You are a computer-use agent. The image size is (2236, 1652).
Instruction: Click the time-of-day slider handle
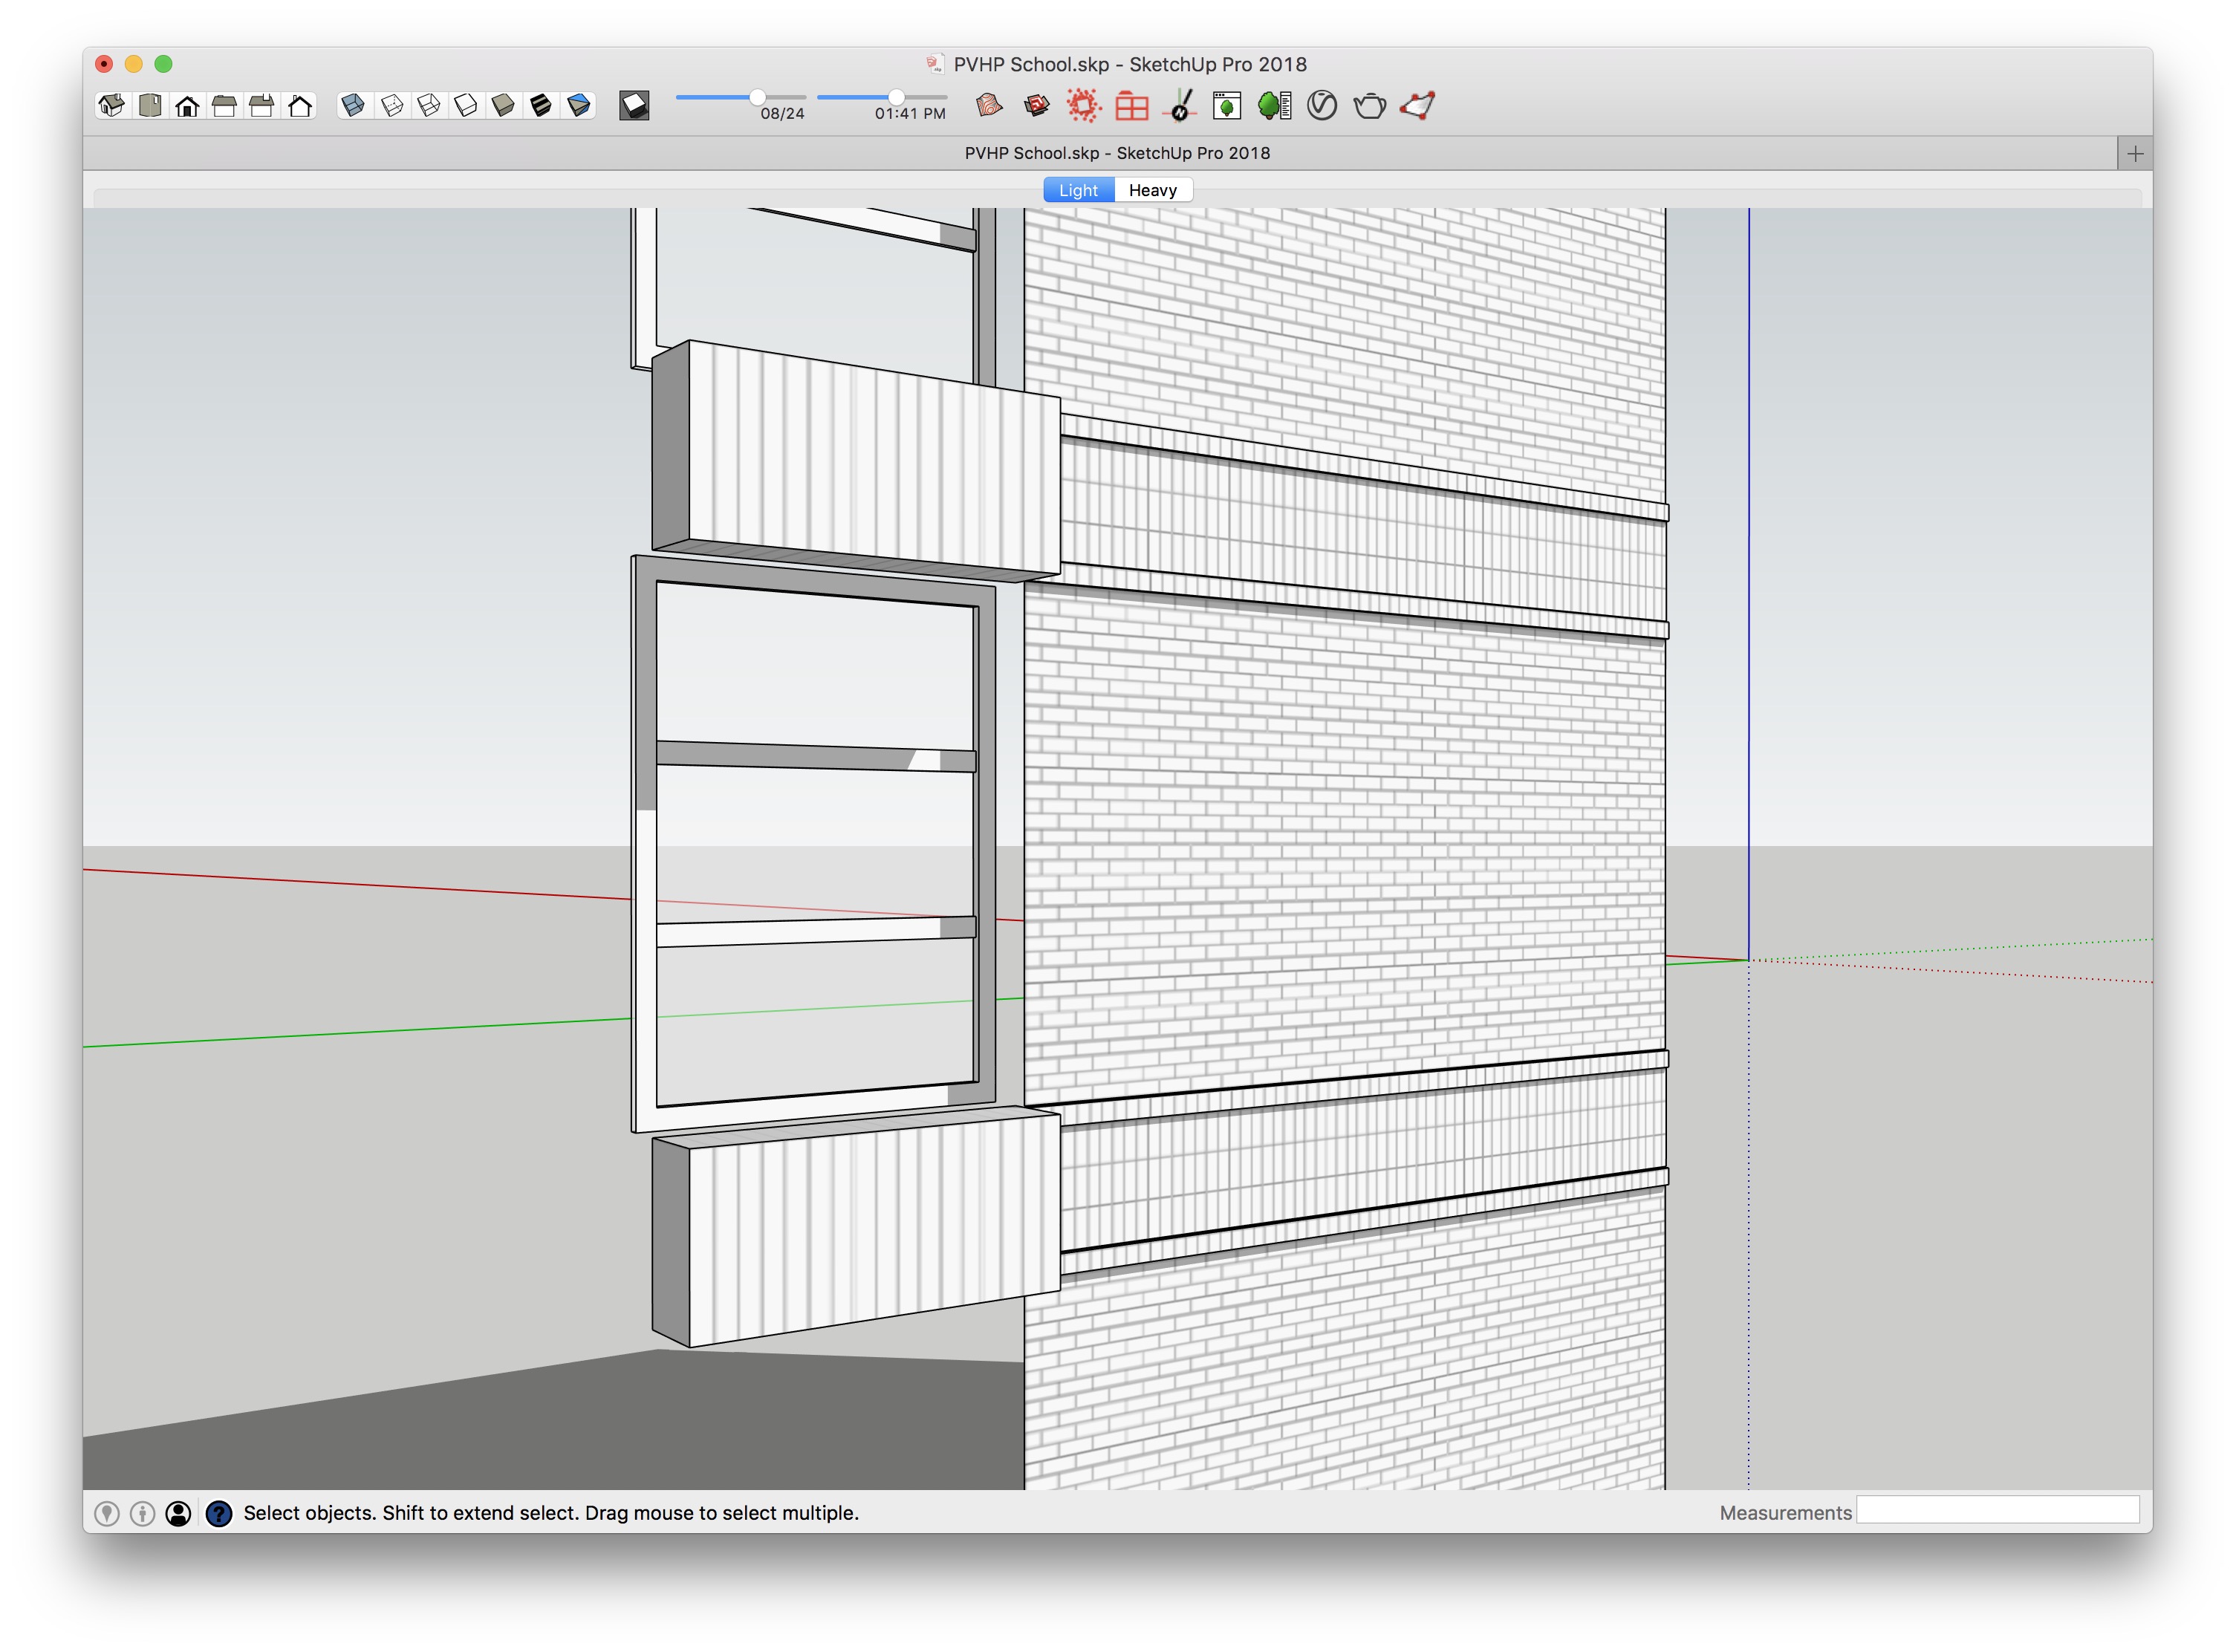coord(896,97)
